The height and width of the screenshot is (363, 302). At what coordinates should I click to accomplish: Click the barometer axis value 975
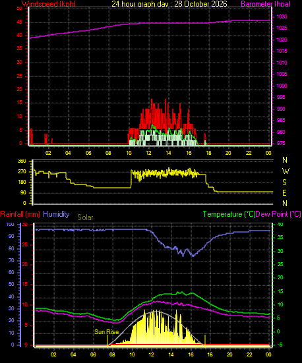click(x=281, y=144)
